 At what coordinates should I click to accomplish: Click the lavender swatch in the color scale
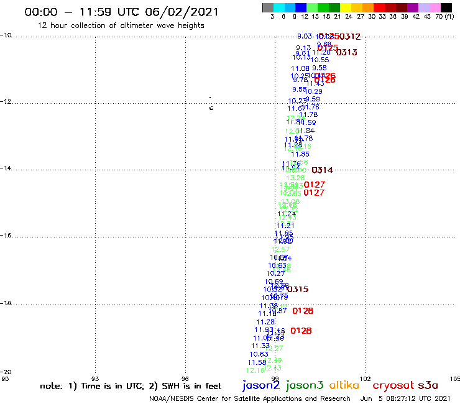pyautogui.click(x=423, y=7)
